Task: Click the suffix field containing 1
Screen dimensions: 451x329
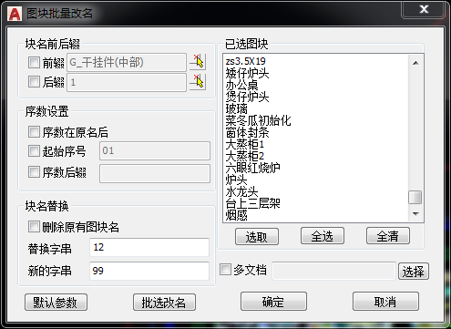Action: point(127,82)
